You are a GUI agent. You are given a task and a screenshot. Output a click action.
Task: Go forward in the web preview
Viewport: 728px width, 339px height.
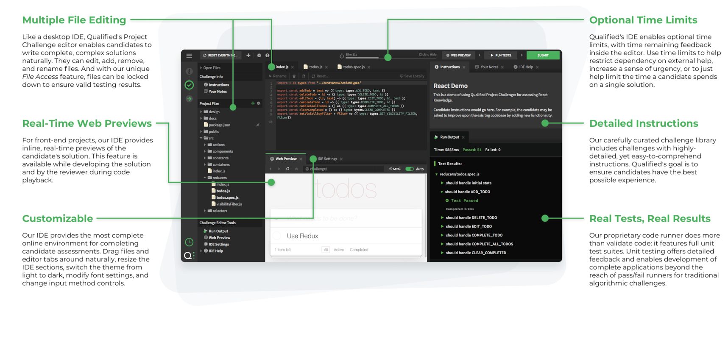[x=279, y=169]
